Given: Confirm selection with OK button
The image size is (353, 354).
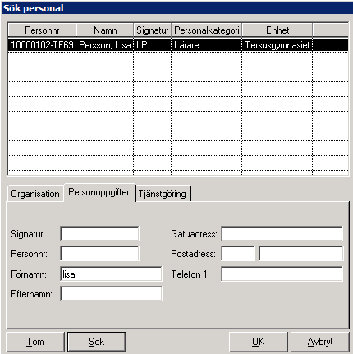Looking at the screenshot, I should pos(258,342).
